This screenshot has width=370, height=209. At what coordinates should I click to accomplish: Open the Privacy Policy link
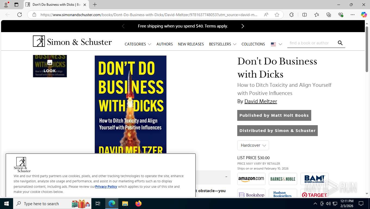coord(106,187)
